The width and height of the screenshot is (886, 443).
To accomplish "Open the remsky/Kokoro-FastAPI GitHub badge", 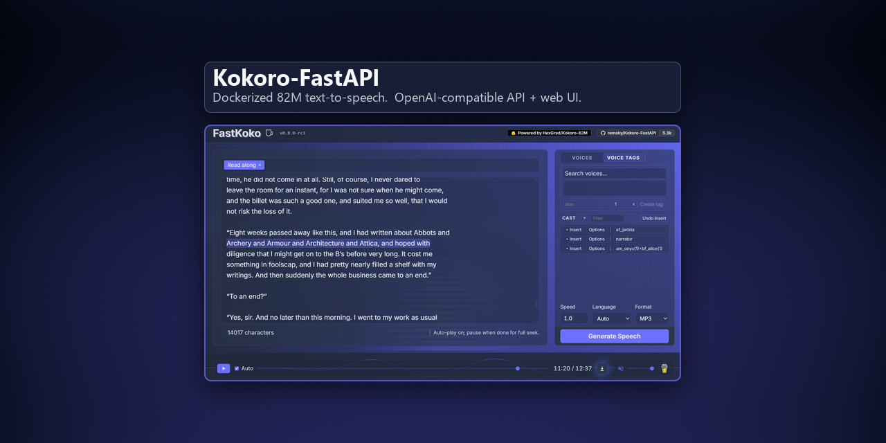I will 628,133.
